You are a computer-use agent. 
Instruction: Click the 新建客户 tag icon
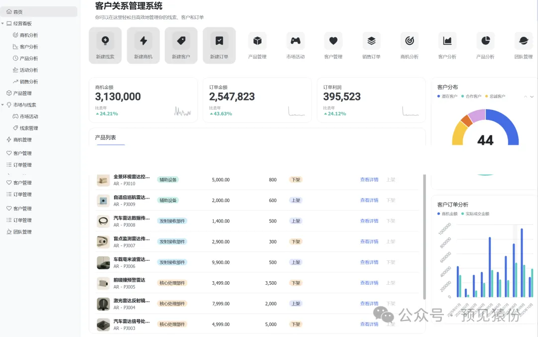click(x=181, y=41)
